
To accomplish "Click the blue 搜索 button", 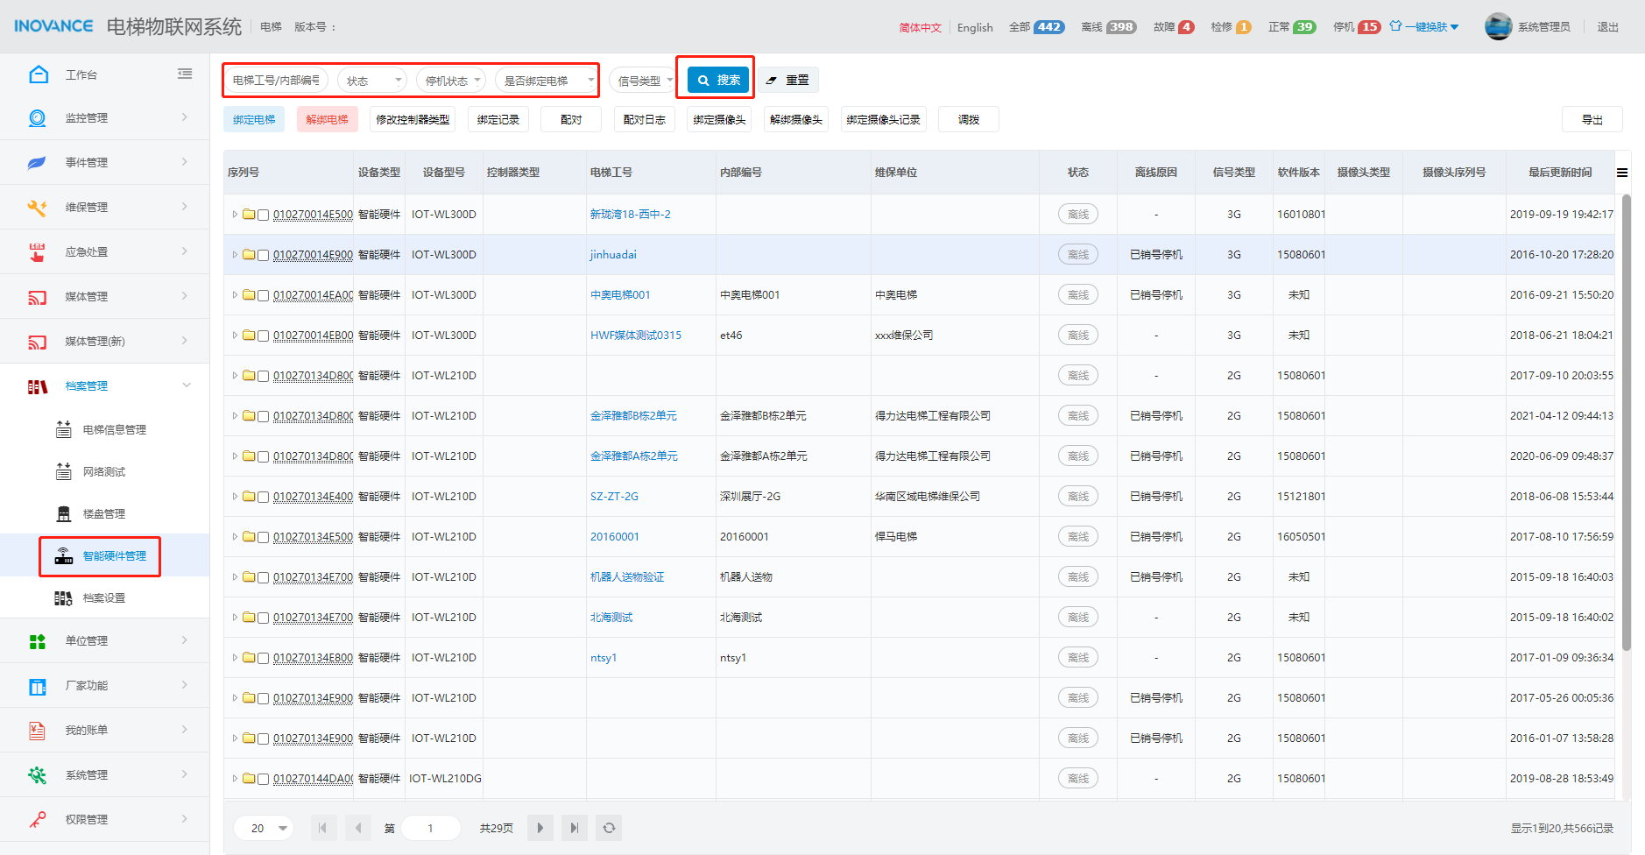I will [x=718, y=80].
